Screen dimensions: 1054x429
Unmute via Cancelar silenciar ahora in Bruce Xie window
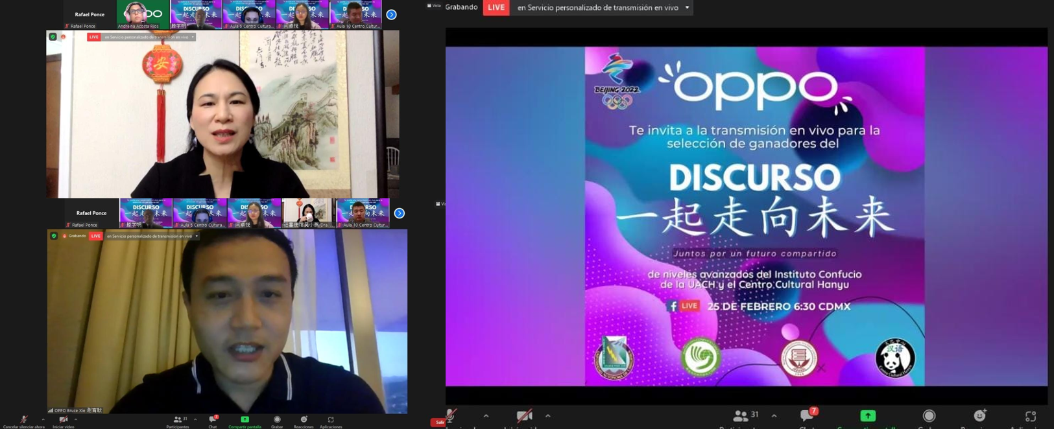pyautogui.click(x=23, y=422)
